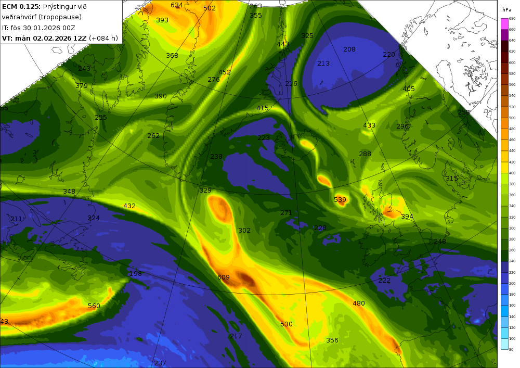
Task: Click the map value '222'
Action: pos(384,281)
